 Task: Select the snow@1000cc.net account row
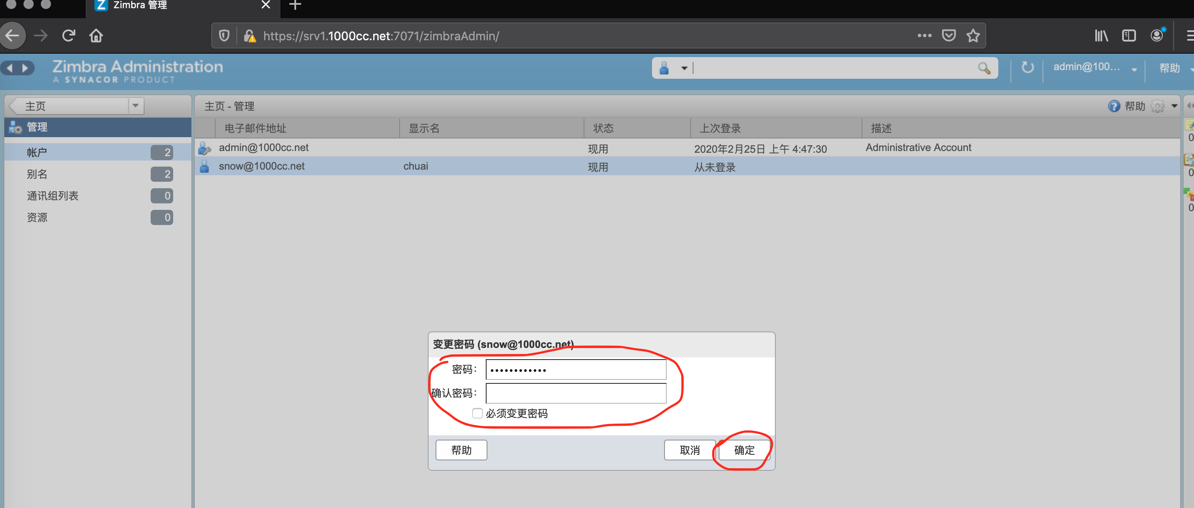click(x=687, y=166)
